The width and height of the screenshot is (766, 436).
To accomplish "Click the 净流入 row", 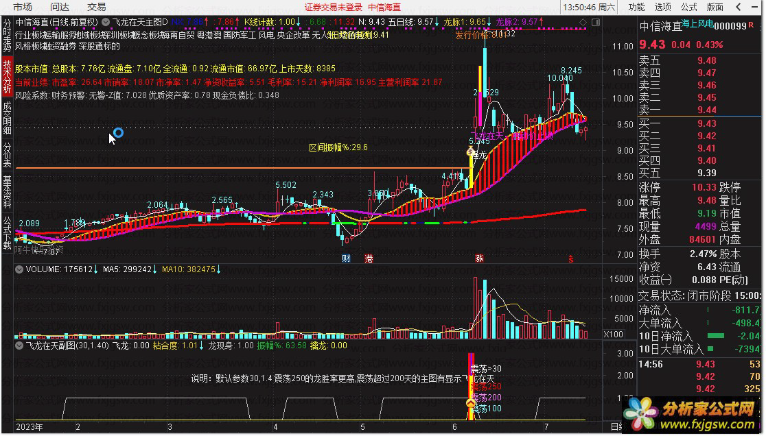I will 700,310.
